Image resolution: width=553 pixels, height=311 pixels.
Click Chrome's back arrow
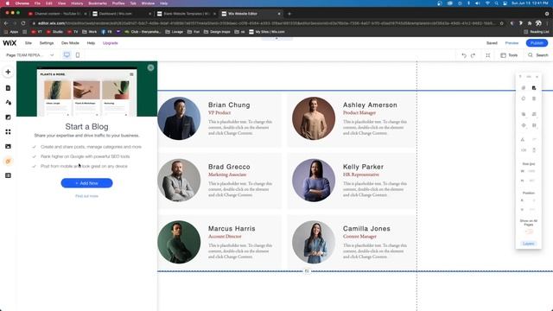[x=6, y=23]
